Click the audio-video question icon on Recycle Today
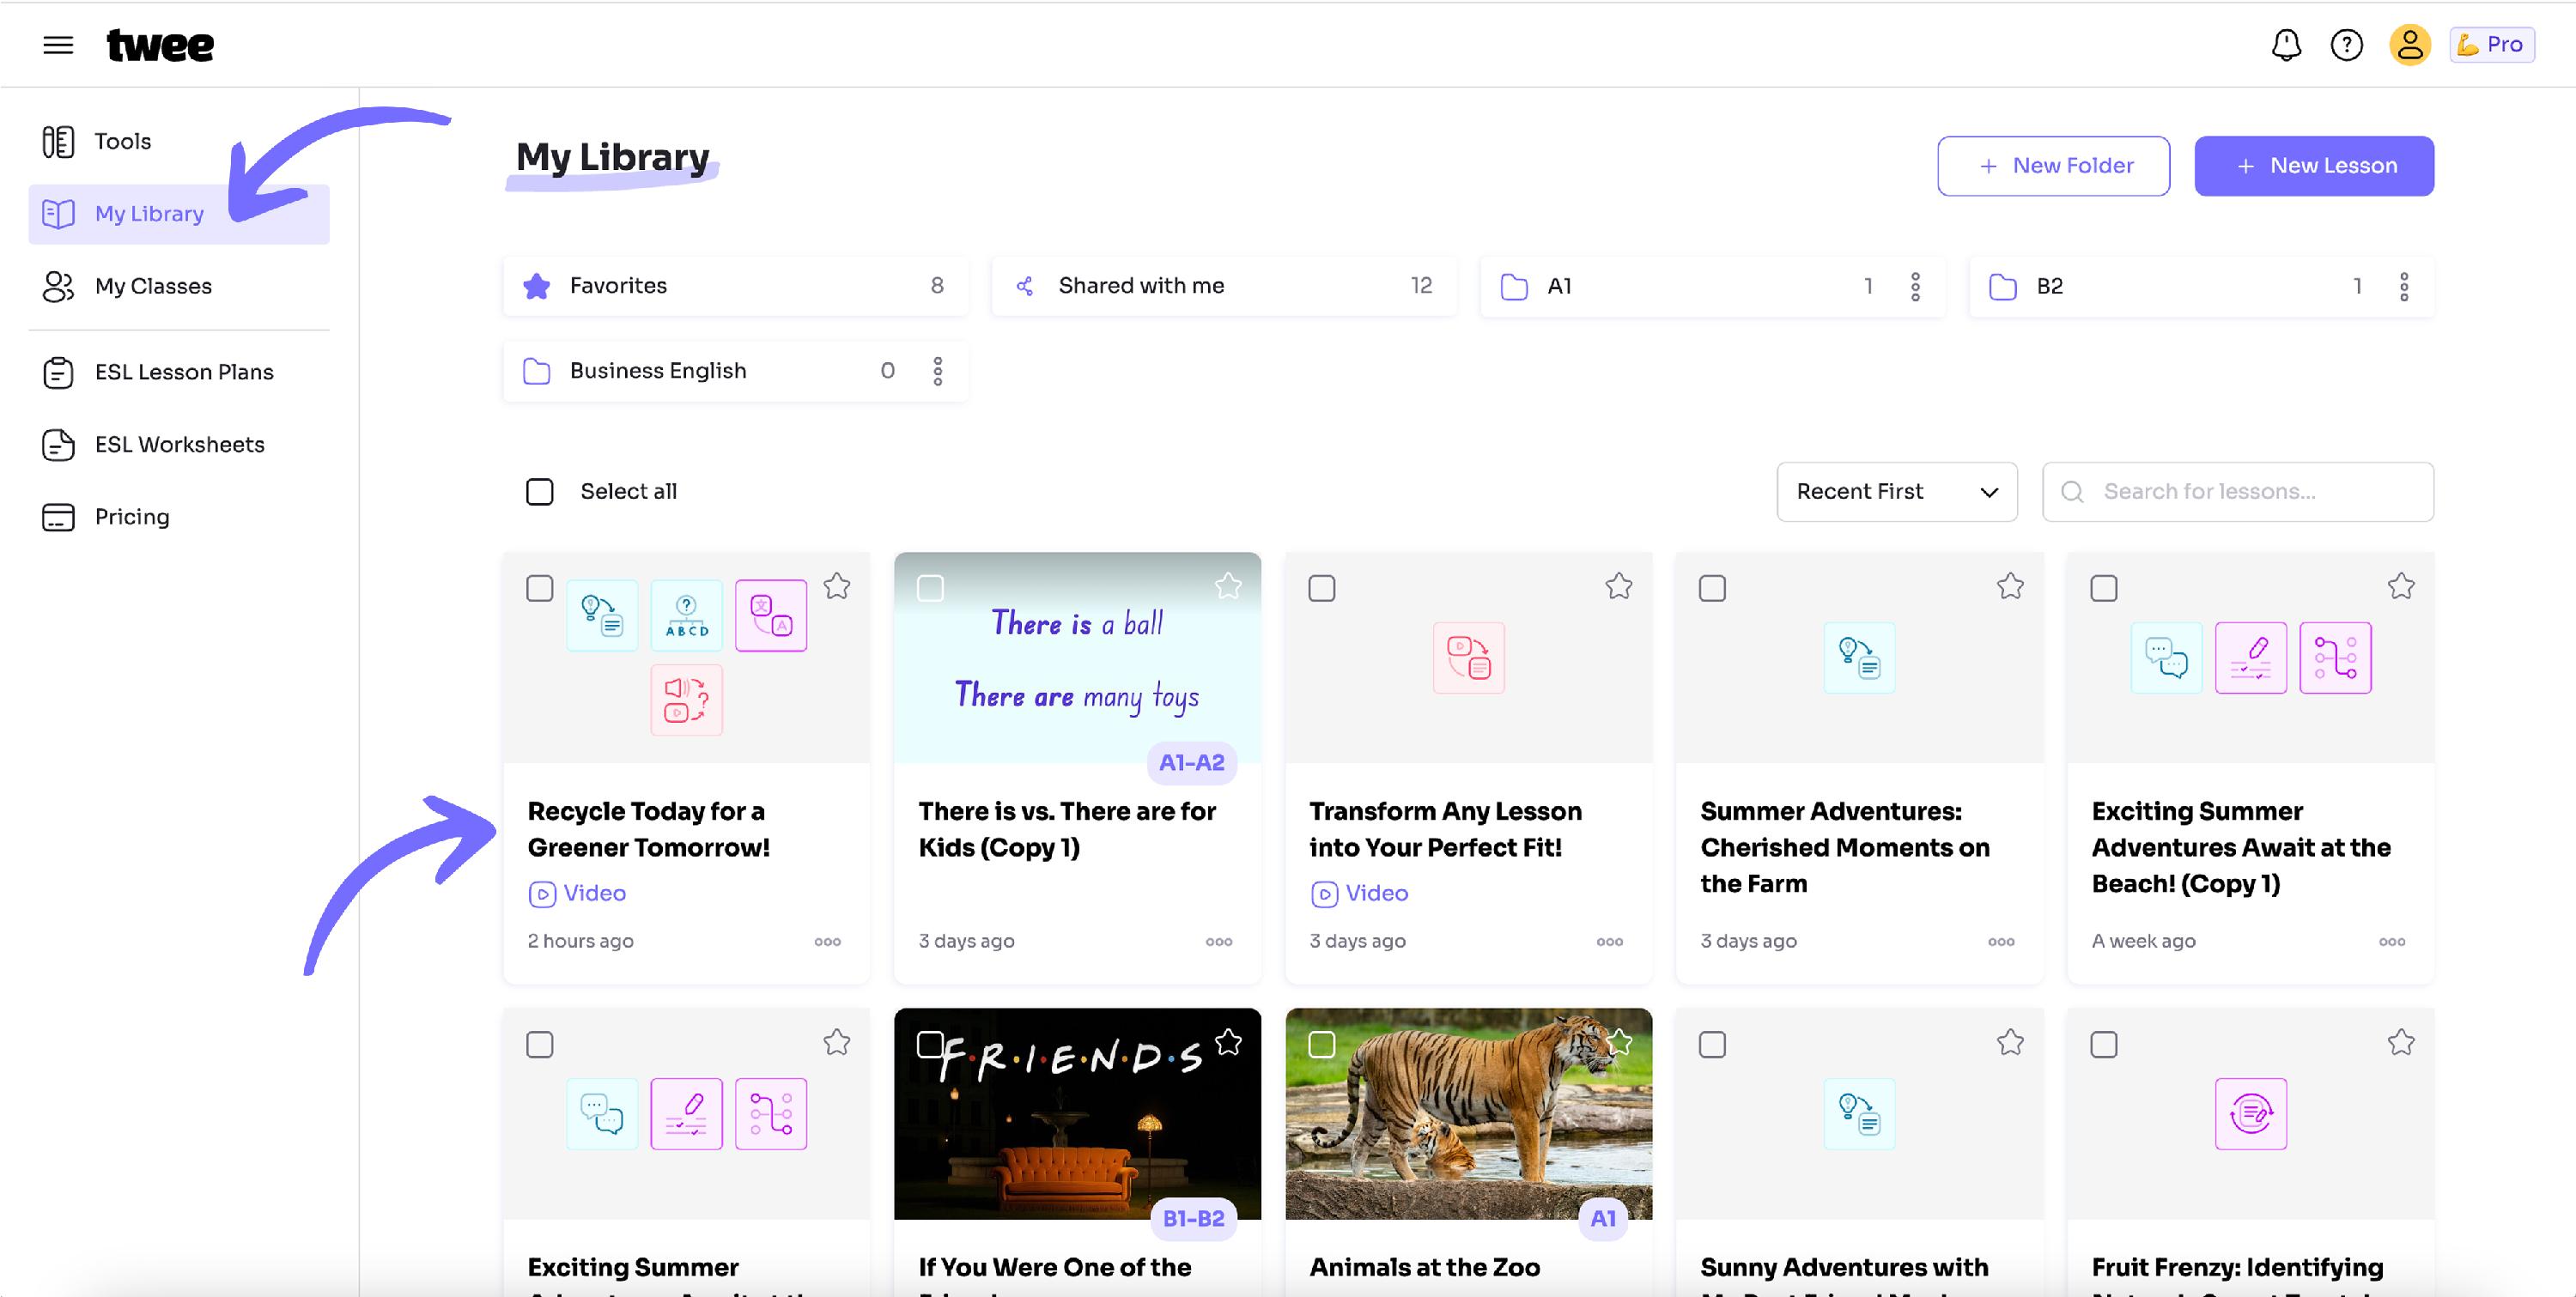The image size is (2576, 1297). tap(686, 700)
